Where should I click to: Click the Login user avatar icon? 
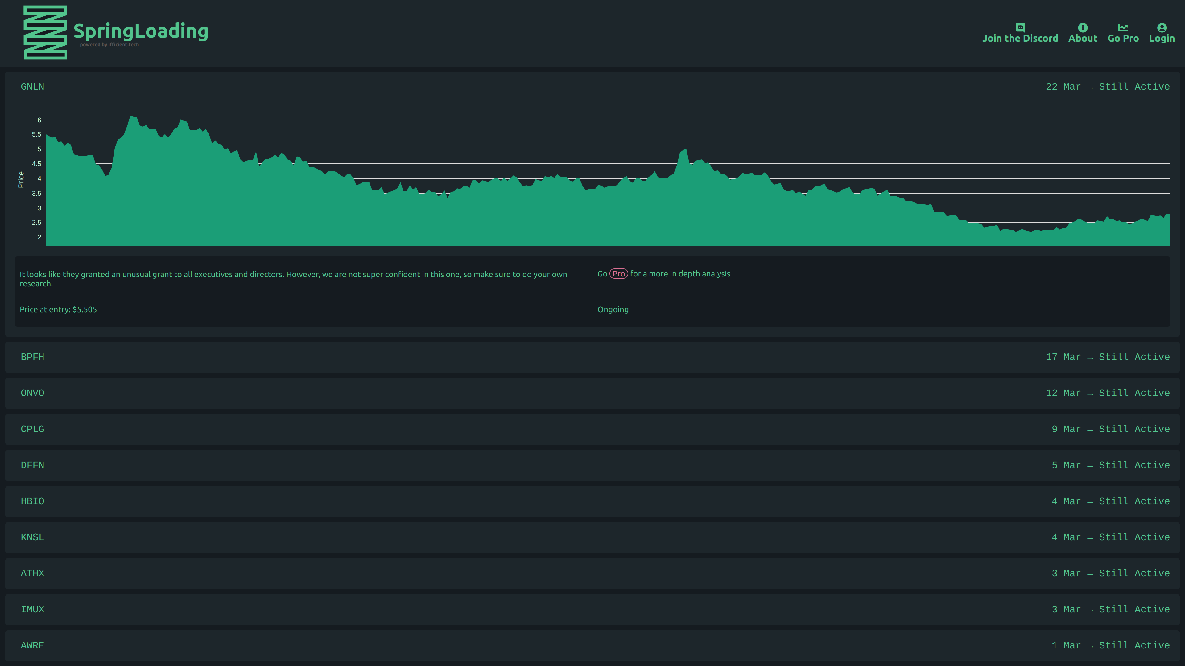click(1162, 27)
